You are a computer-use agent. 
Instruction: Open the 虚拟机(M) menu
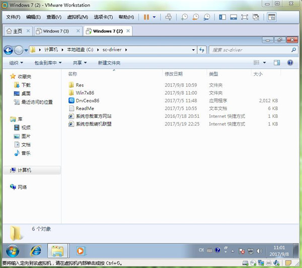pos(78,17)
